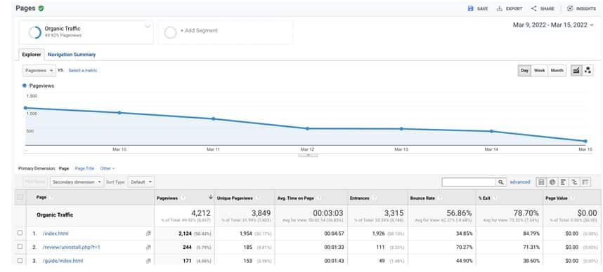Click help icon beside % Exit header
This screenshot has width=603, height=272.
(x=495, y=198)
